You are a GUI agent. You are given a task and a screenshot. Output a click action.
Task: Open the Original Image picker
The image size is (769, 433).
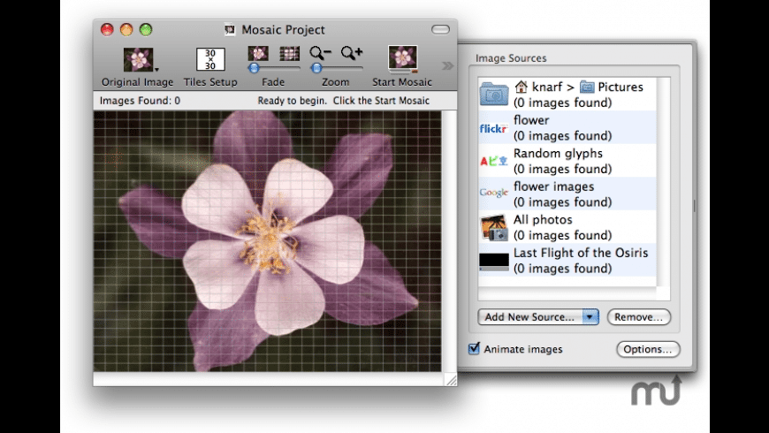tap(138, 60)
